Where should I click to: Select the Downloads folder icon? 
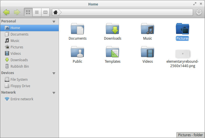112,29
